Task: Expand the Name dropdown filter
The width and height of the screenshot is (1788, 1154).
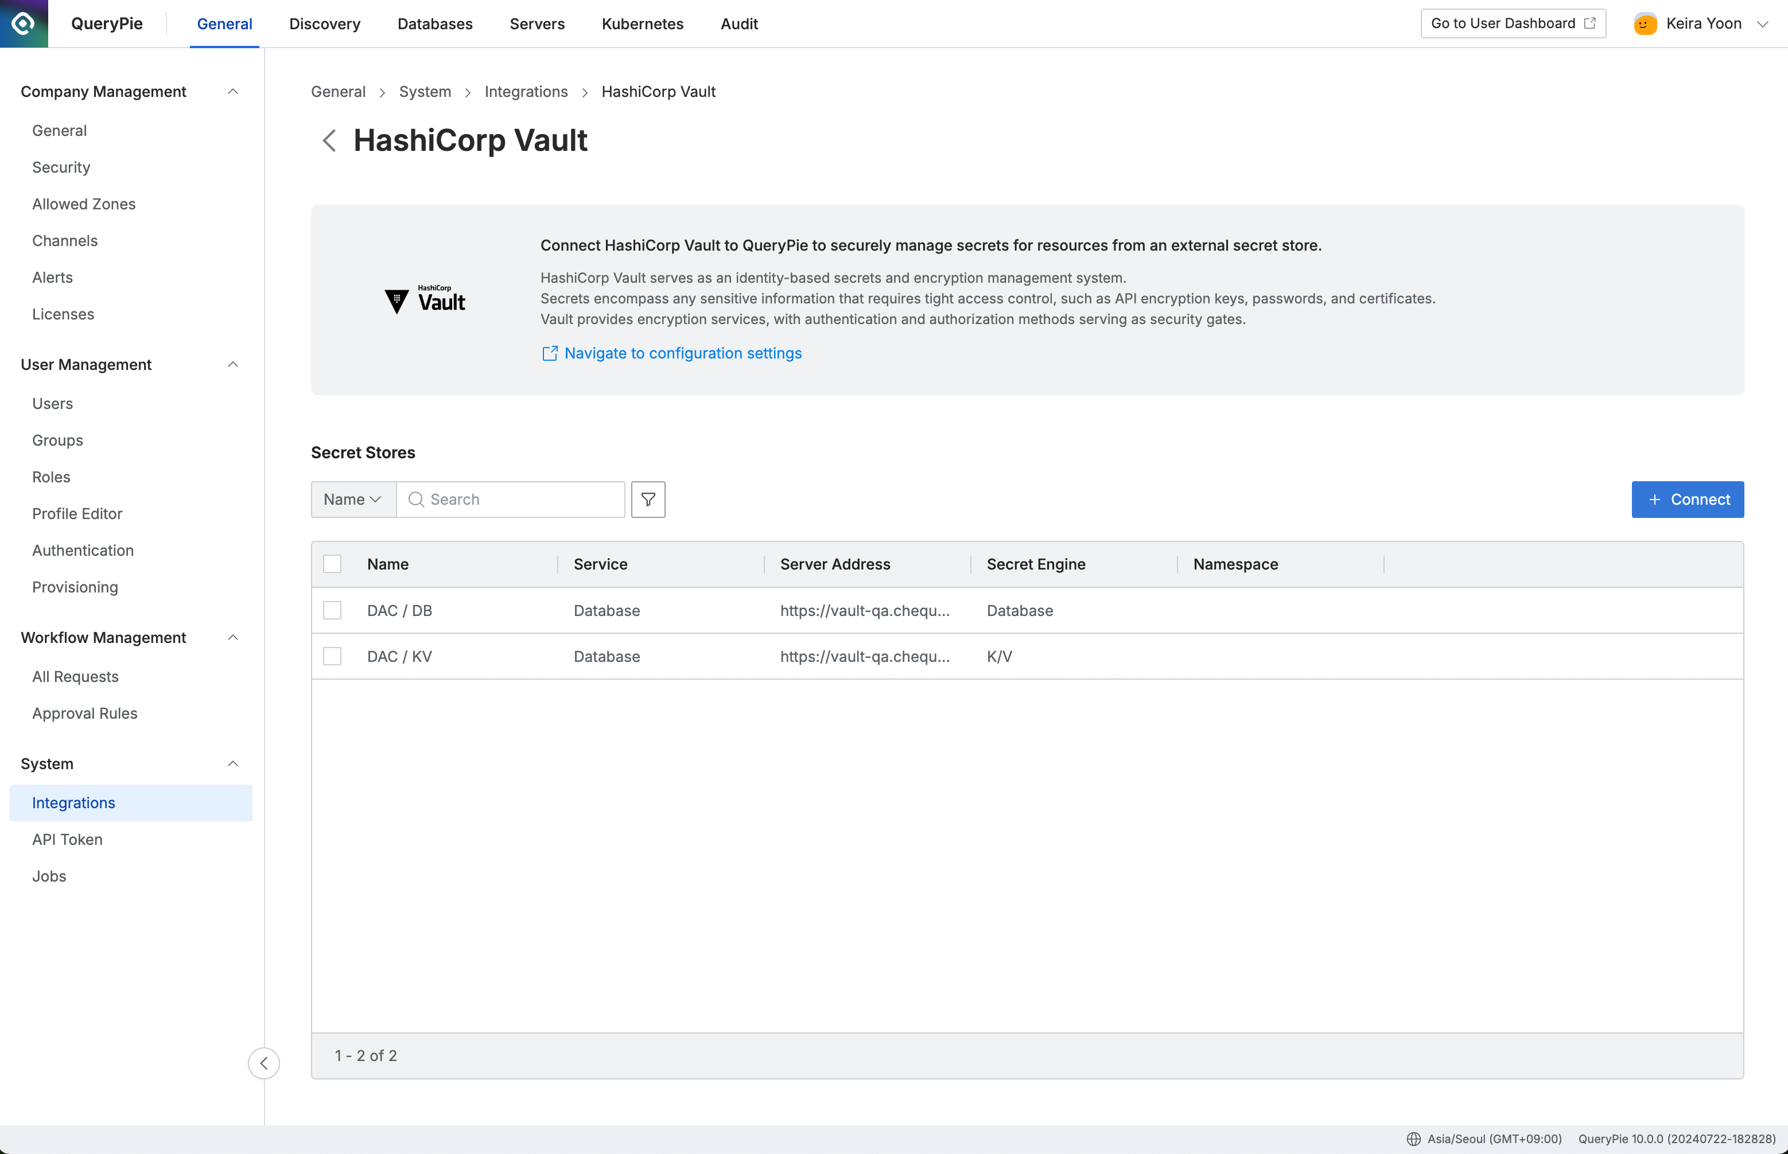Action: pyautogui.click(x=353, y=499)
